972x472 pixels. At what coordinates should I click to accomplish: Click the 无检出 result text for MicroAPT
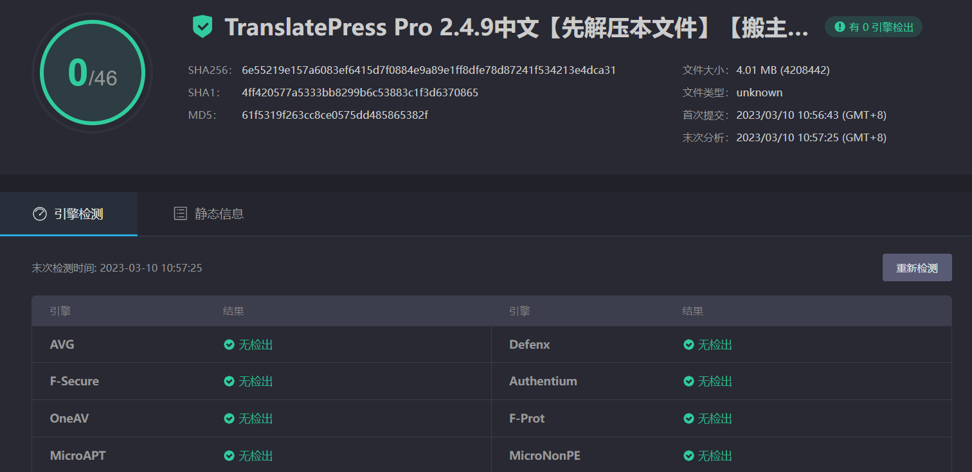256,456
